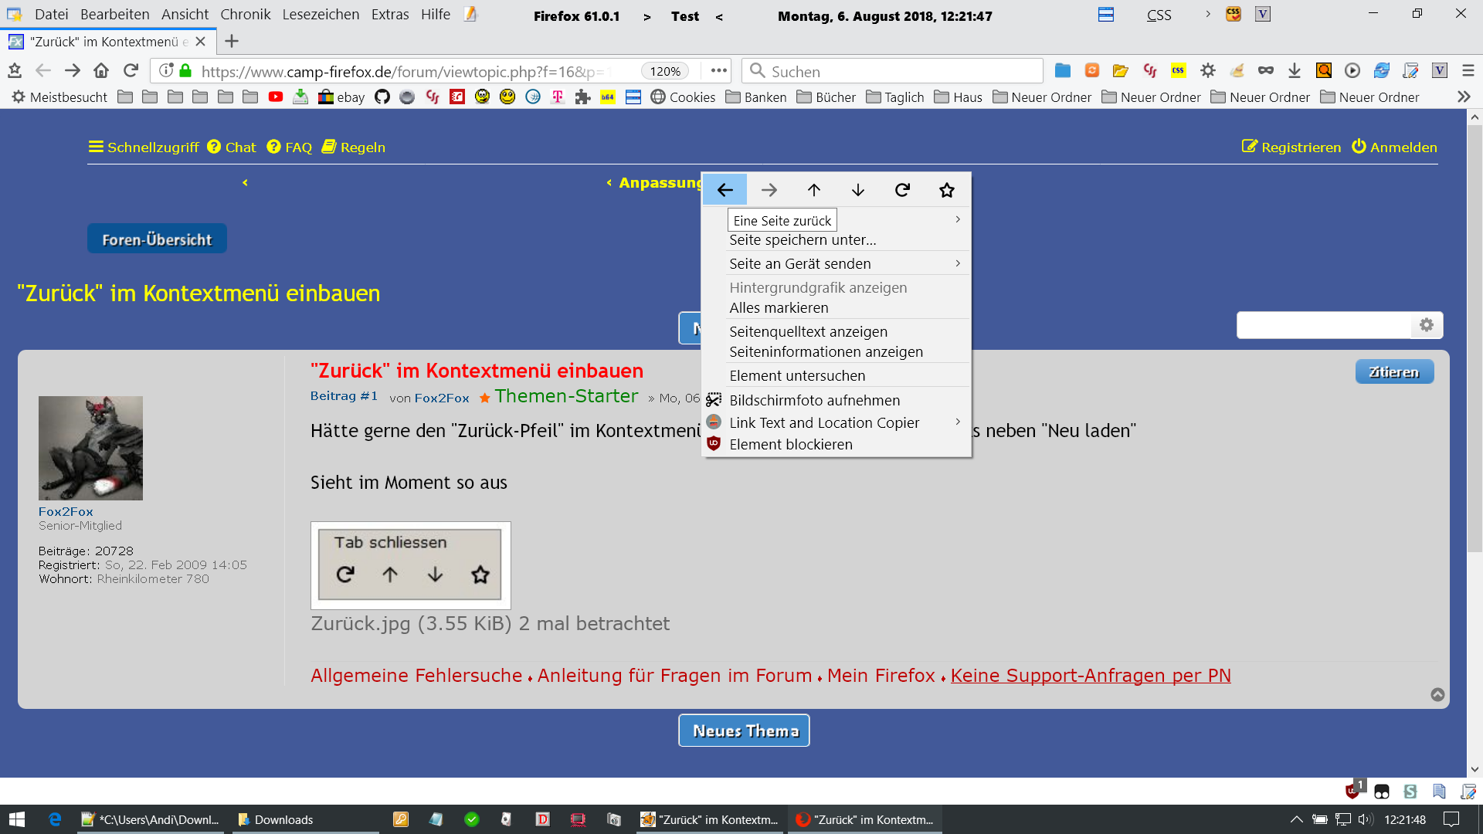This screenshot has width=1483, height=834.
Task: Click the Zitieren button
Action: (x=1393, y=372)
